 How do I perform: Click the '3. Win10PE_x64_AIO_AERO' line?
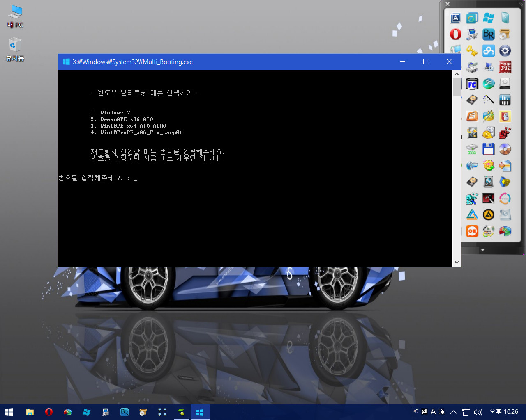(128, 126)
